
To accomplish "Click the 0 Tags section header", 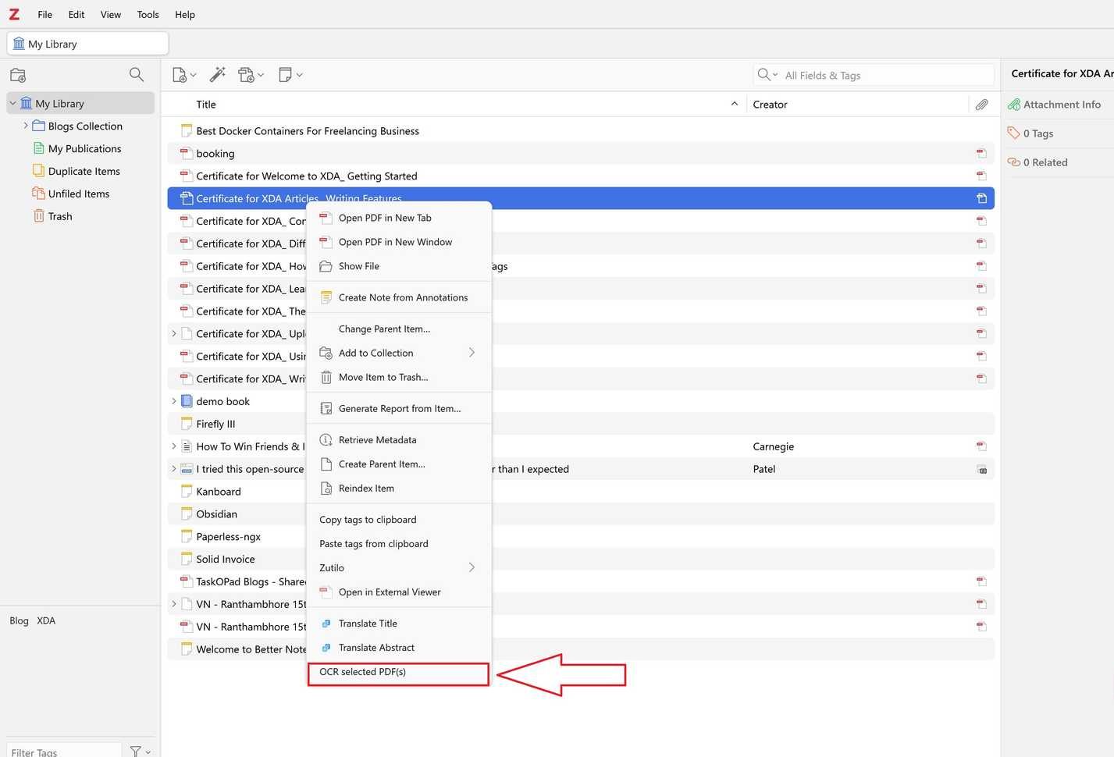I will (x=1038, y=133).
